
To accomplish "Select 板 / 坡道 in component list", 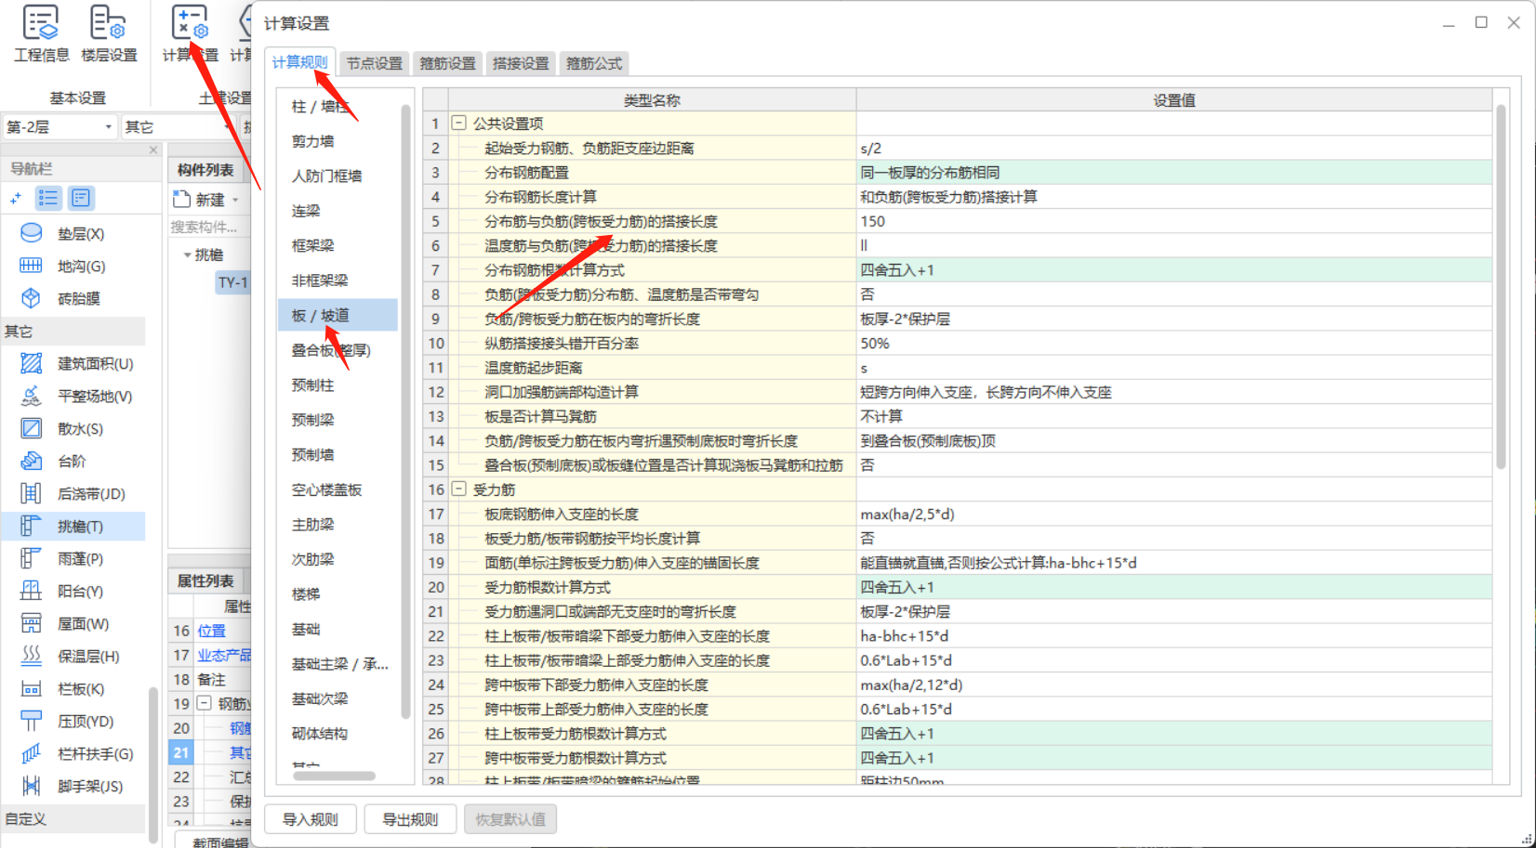I will 338,315.
